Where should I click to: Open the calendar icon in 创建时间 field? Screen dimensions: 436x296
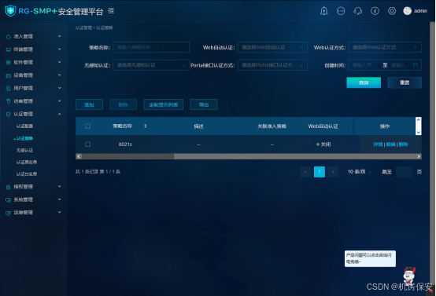point(416,65)
